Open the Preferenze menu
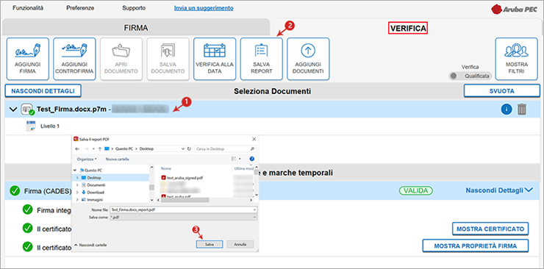544x269 pixels. pyautogui.click(x=80, y=8)
